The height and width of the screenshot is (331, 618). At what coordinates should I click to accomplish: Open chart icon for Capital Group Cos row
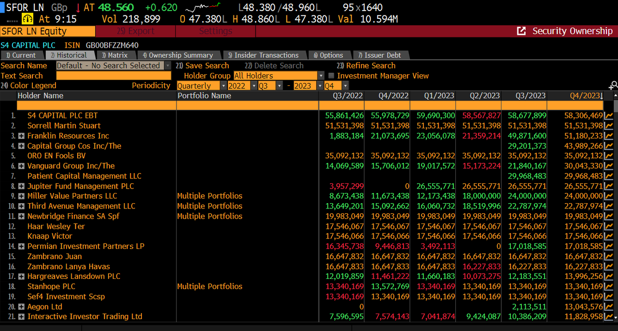point(608,146)
